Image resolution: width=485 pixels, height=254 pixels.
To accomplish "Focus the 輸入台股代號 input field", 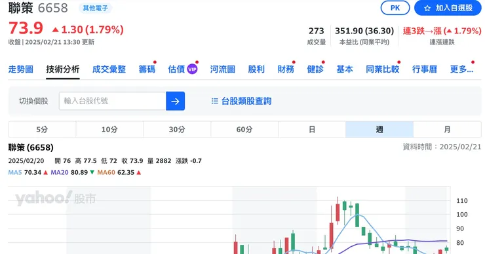I will click(113, 101).
